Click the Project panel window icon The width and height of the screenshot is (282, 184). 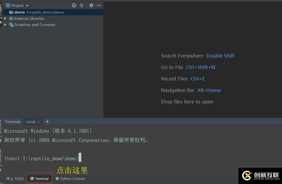tap(8, 6)
